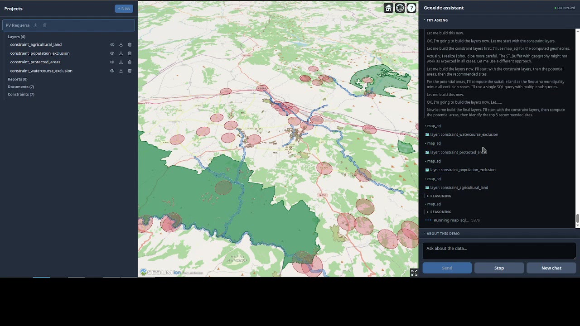
Task: Hide the constraint_agricultural_land layer
Action: 112,45
